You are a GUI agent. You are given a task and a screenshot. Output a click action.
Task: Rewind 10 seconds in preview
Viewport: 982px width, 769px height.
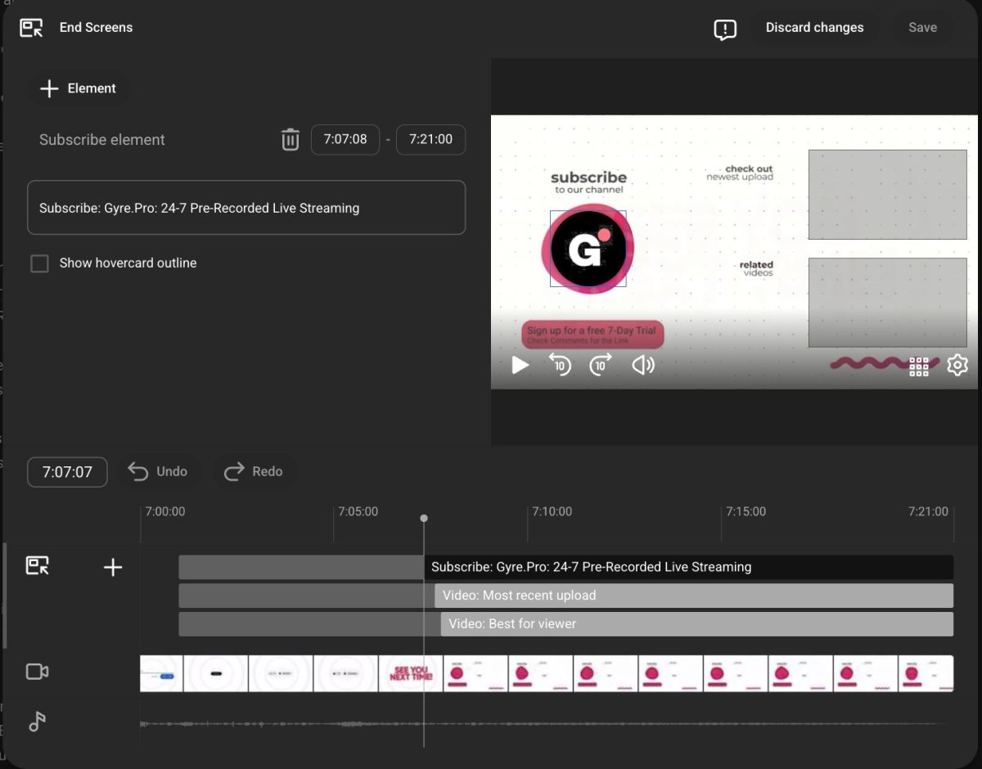560,364
